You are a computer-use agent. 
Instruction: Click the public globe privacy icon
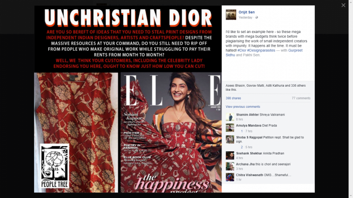pyautogui.click(x=256, y=17)
